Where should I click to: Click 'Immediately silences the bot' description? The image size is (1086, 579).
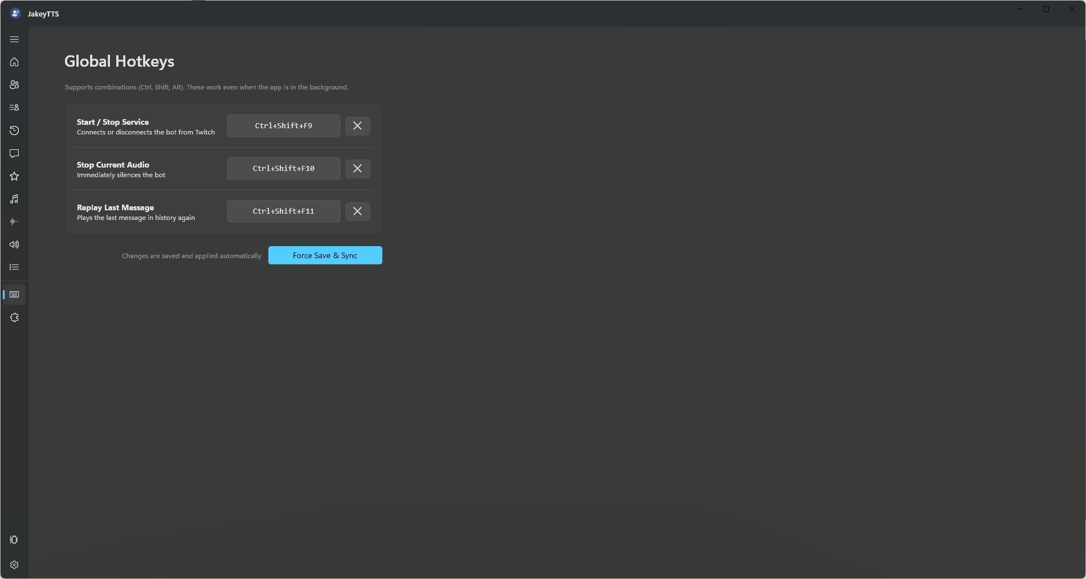click(121, 175)
